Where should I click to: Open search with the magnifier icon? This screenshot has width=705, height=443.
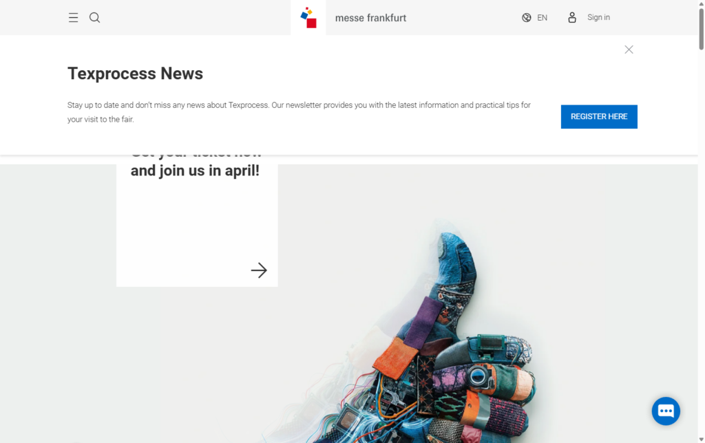pos(94,17)
